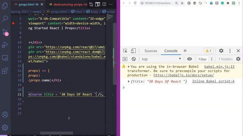Toggle live expression eye icon
243x136 pixels.
[189, 59]
